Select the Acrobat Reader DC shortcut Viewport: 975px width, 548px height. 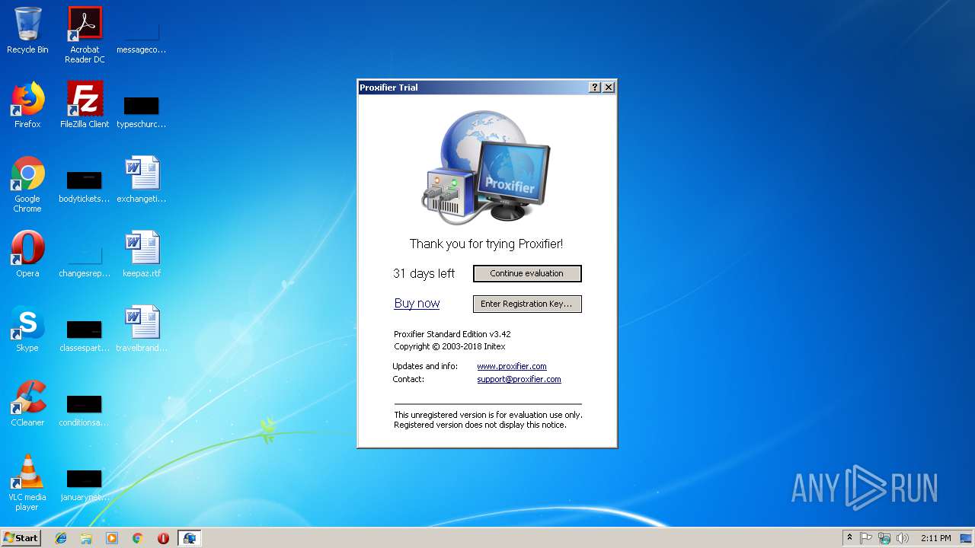pyautogui.click(x=85, y=34)
